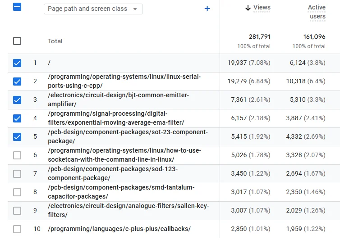
Task: Enable the sallen-key-filters row checkbox
Action: (17, 211)
